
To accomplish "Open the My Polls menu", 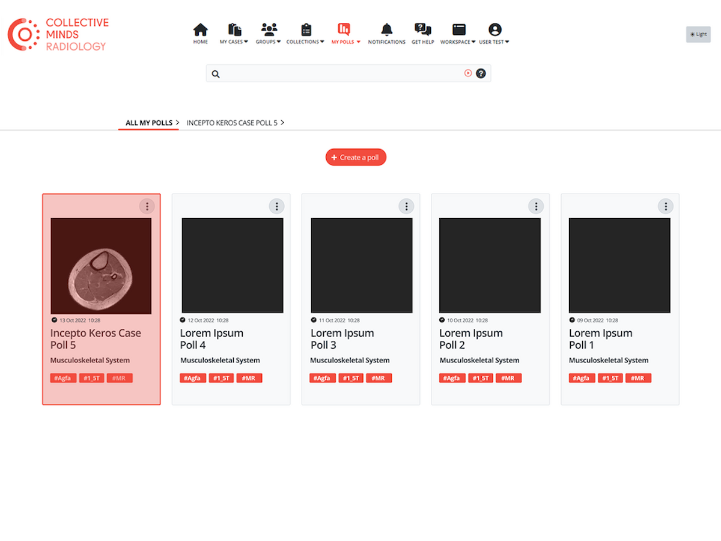I will point(345,33).
